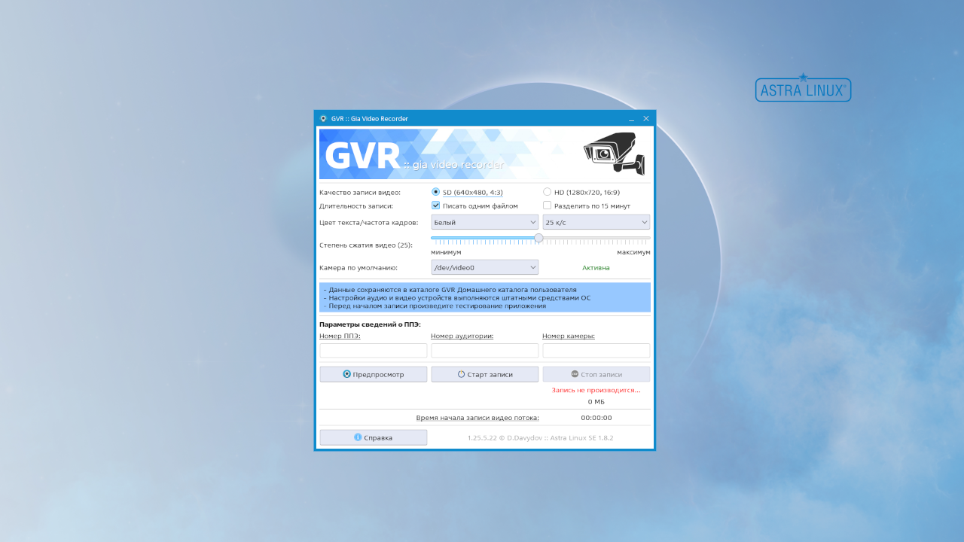Uncheck "Писать одним файлом" checkbox

click(435, 206)
